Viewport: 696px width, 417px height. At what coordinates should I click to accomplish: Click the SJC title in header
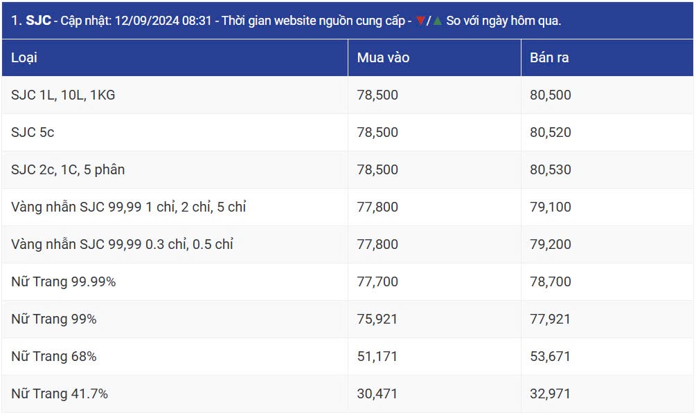click(38, 21)
